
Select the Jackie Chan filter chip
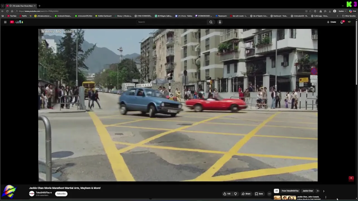[308, 191]
